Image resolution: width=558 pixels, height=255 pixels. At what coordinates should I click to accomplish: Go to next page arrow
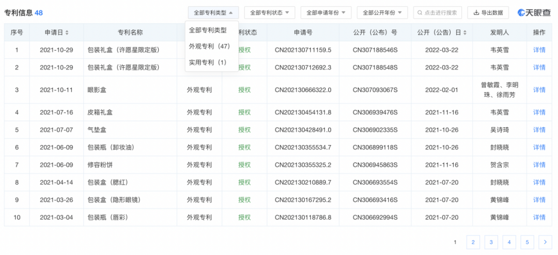click(545, 242)
